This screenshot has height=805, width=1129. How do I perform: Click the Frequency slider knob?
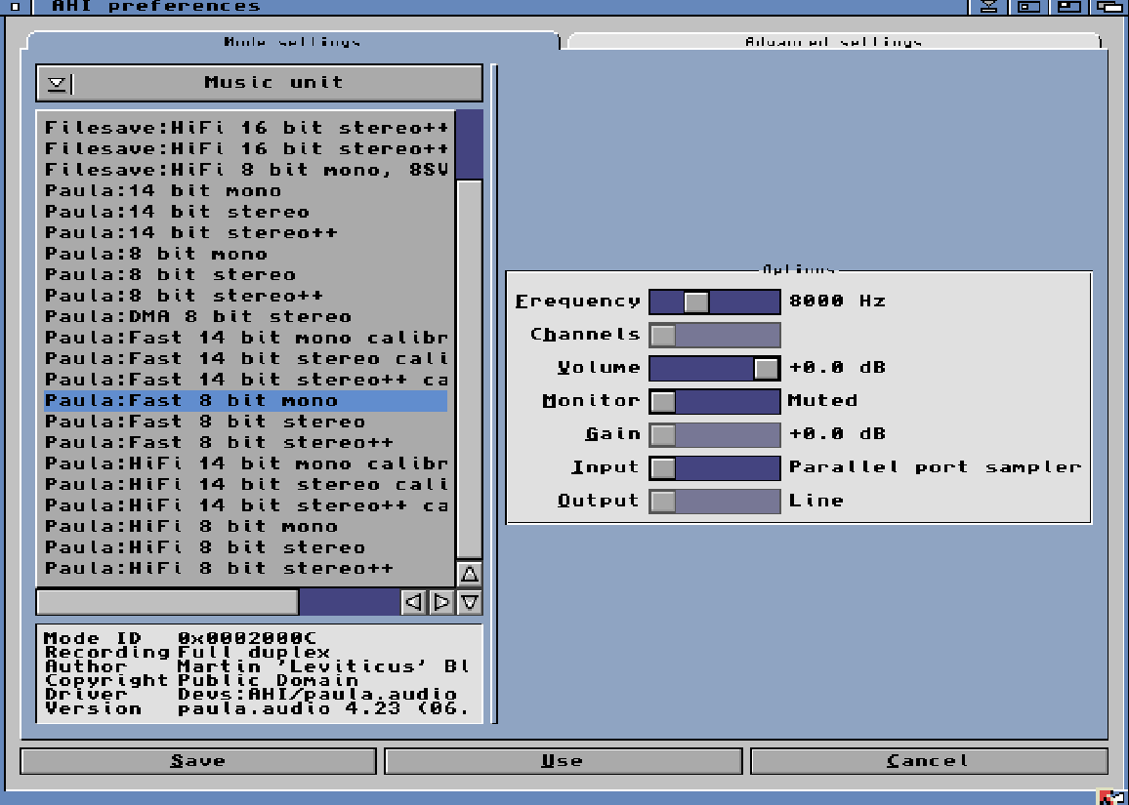tap(696, 302)
